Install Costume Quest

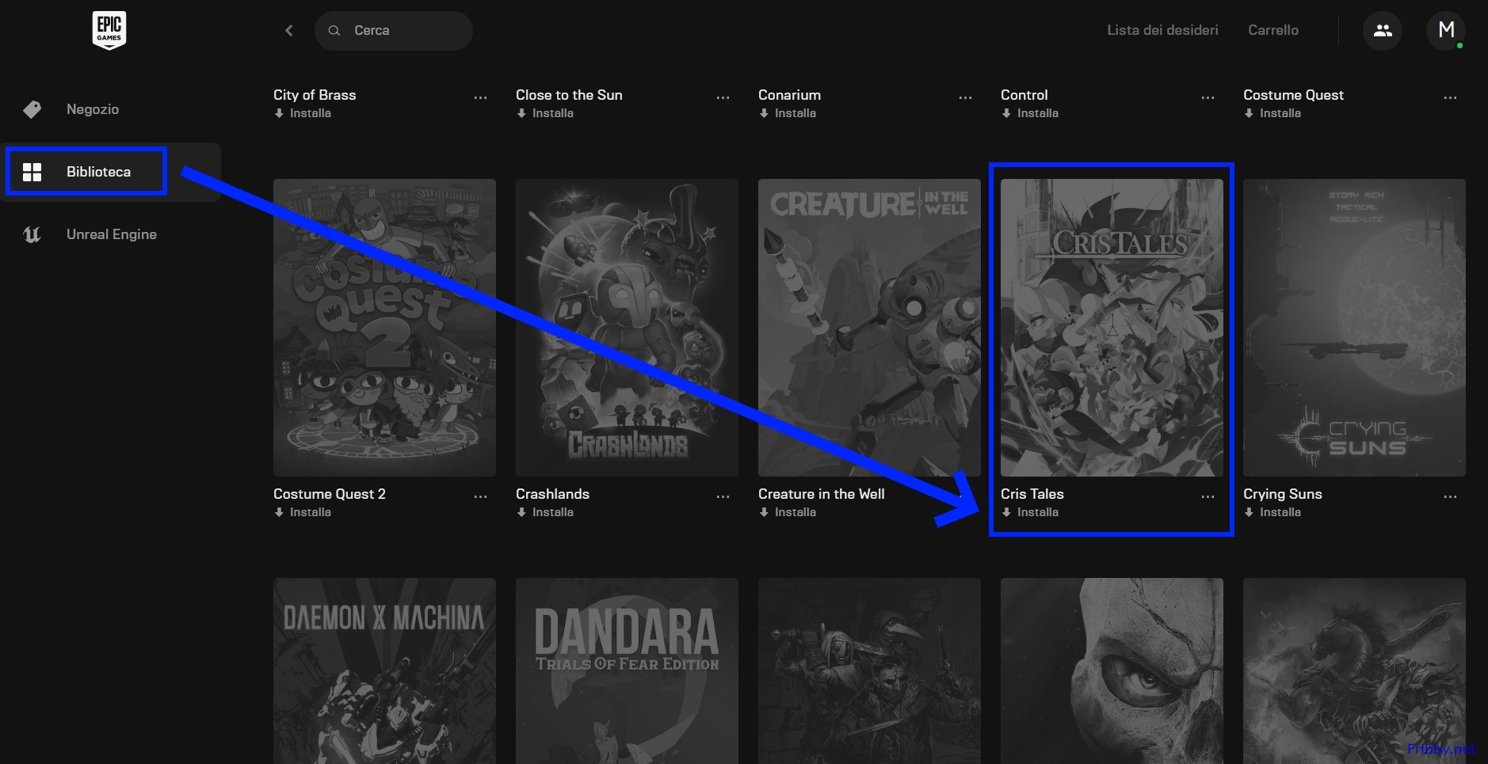coord(1272,113)
